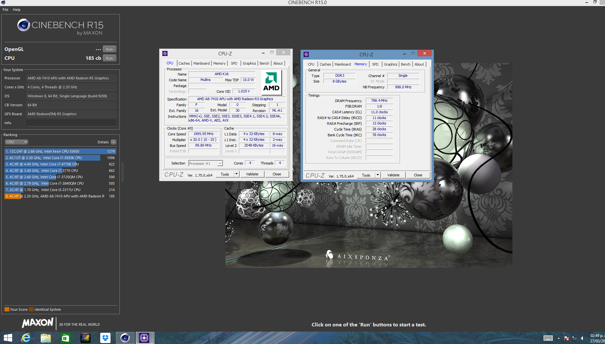Click the CPU-Z icon in the left window's title bar
Viewport: 605px width, 344px height.
point(165,53)
